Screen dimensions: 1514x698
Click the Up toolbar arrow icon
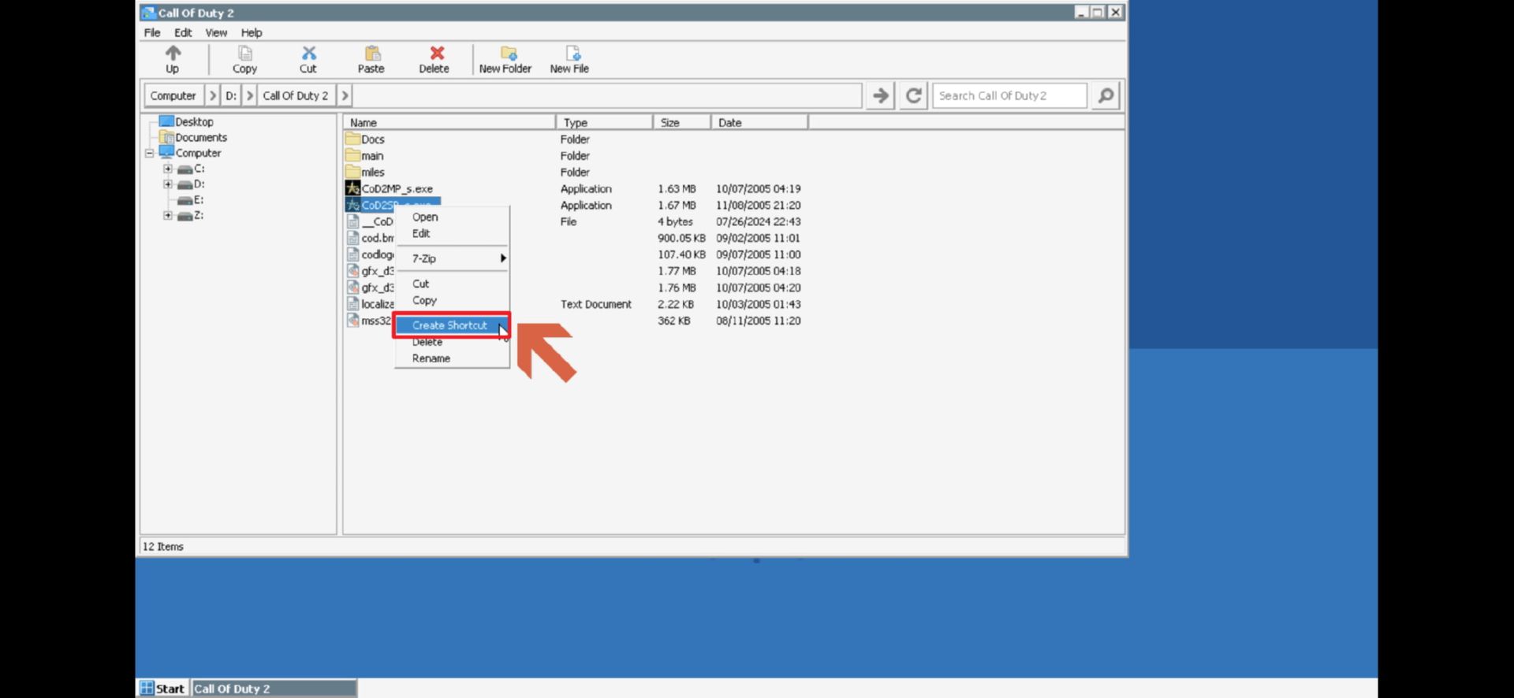[x=173, y=53]
